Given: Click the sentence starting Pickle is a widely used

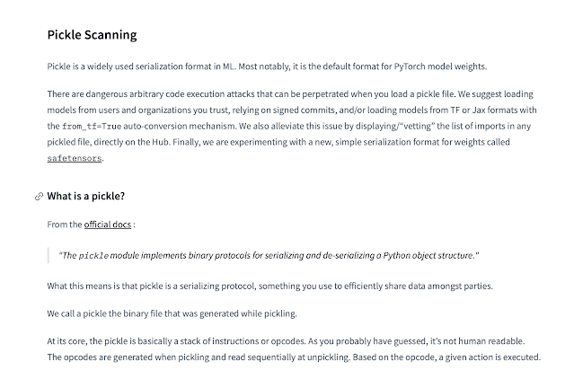Looking at the screenshot, I should [x=267, y=66].
